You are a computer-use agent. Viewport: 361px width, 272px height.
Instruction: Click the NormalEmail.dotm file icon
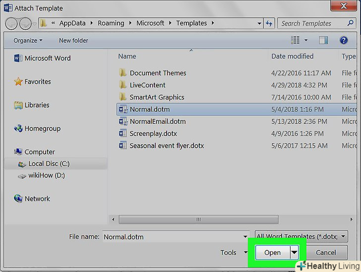[123, 121]
